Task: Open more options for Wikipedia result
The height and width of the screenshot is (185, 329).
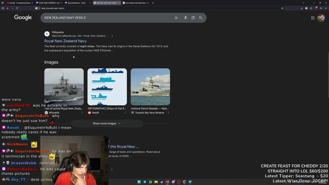Action: click(112, 36)
